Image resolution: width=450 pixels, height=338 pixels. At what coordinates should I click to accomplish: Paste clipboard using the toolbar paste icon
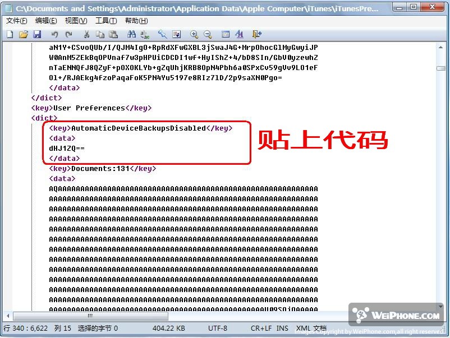[114, 34]
